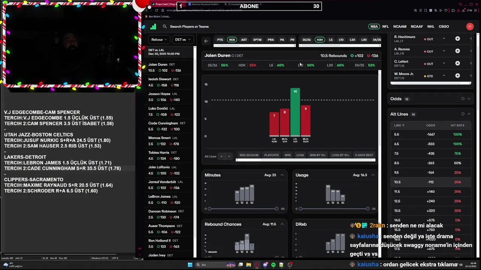
Task: Select Luka Dončić in the player list
Action: pos(168,111)
